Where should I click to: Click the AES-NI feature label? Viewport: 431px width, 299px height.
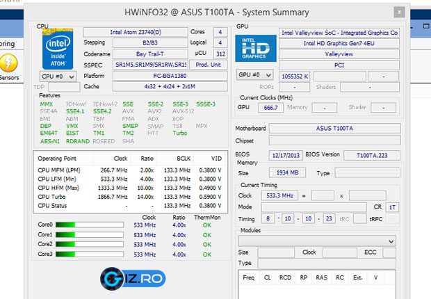tap(50, 141)
